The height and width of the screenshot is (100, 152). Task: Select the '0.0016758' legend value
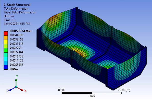[17, 56]
